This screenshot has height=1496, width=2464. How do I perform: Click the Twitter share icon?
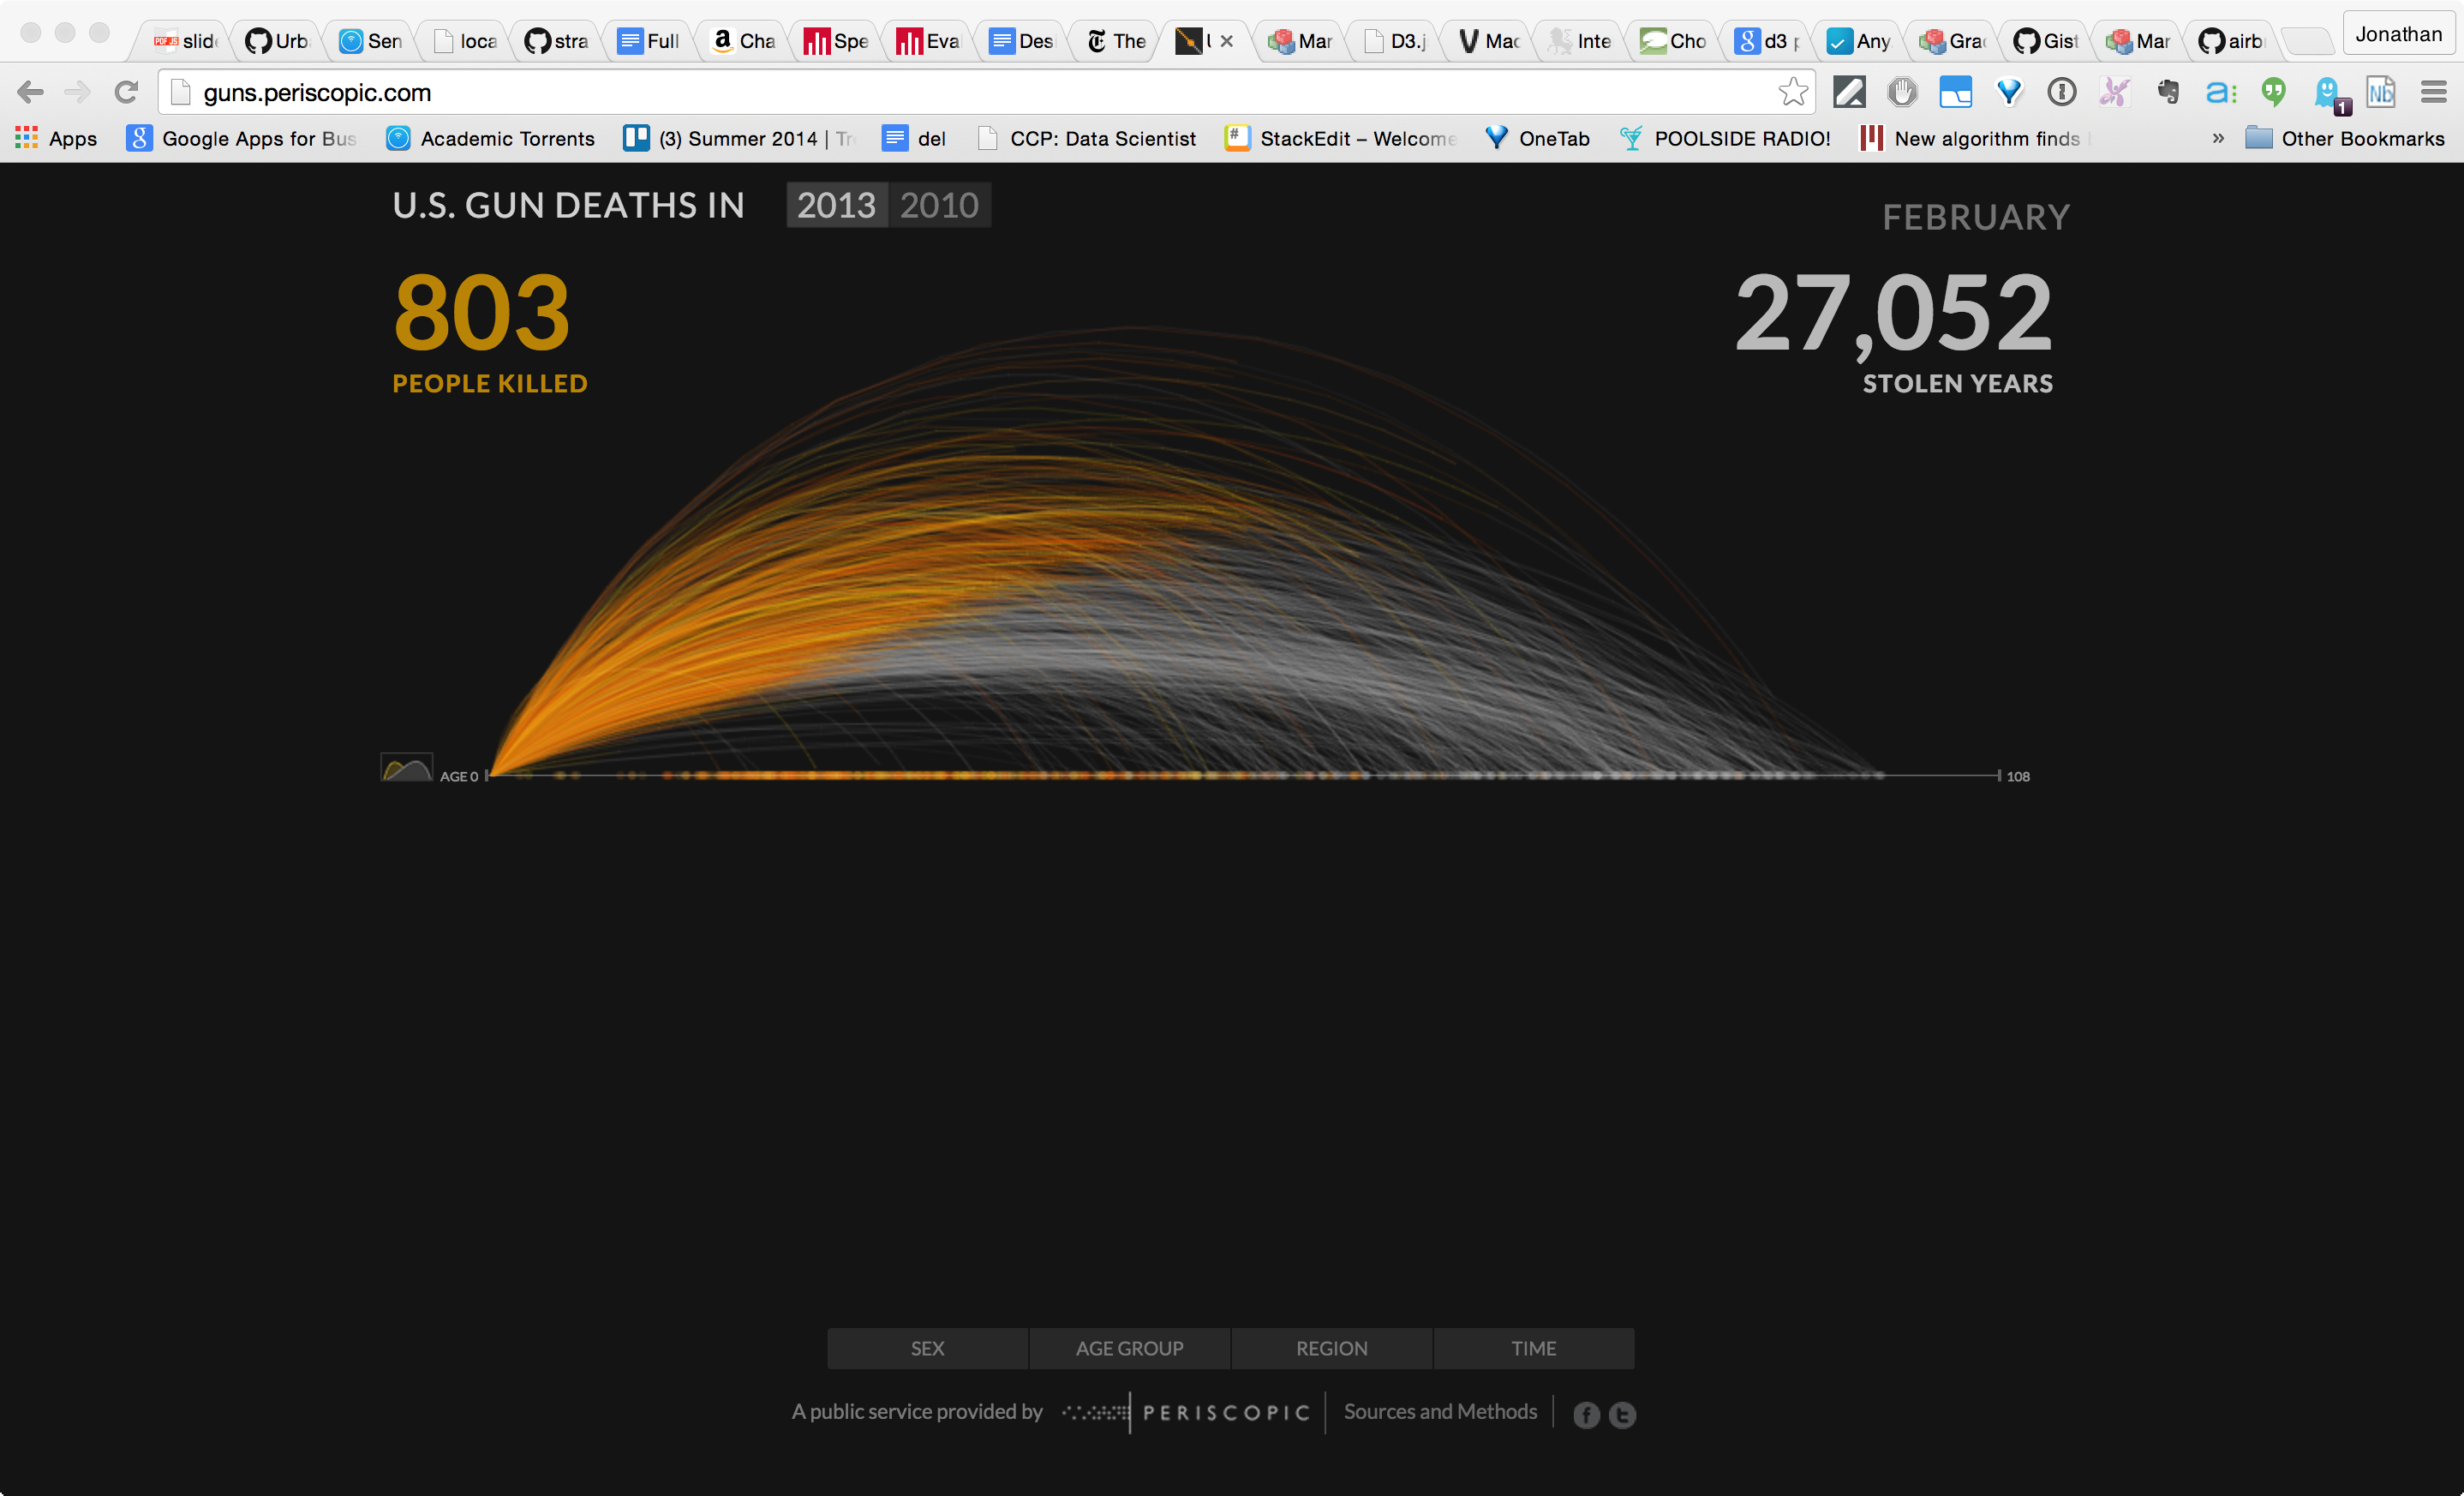tap(1622, 1414)
